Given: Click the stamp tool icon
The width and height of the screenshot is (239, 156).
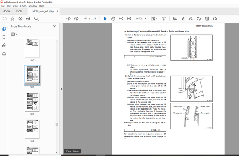Looking at the screenshot, I should click(x=199, y=18).
